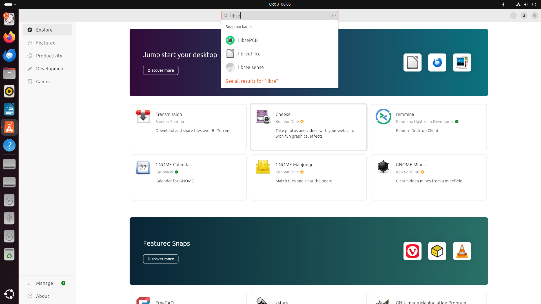Select librealsense from search suggestions

tap(280, 67)
